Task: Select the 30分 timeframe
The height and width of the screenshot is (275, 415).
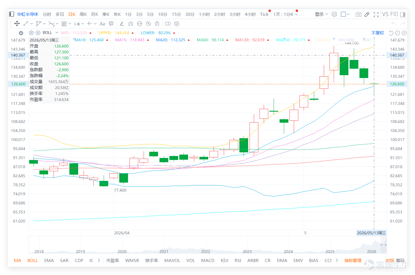Action: (x=190, y=14)
